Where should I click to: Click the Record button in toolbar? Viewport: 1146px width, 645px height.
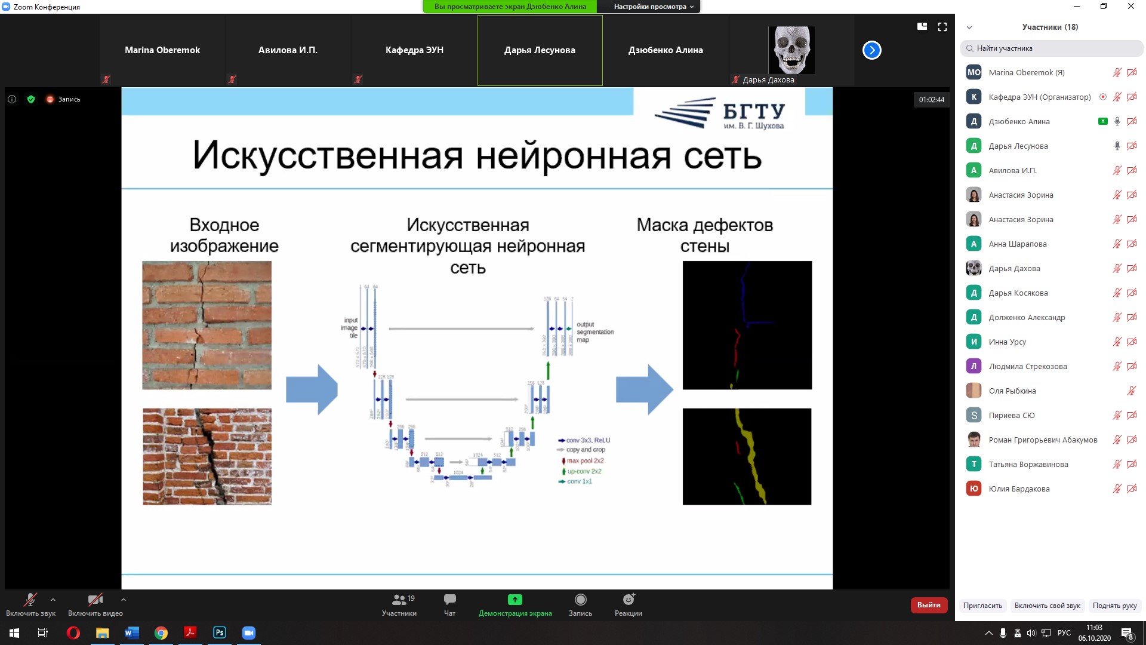click(x=580, y=604)
